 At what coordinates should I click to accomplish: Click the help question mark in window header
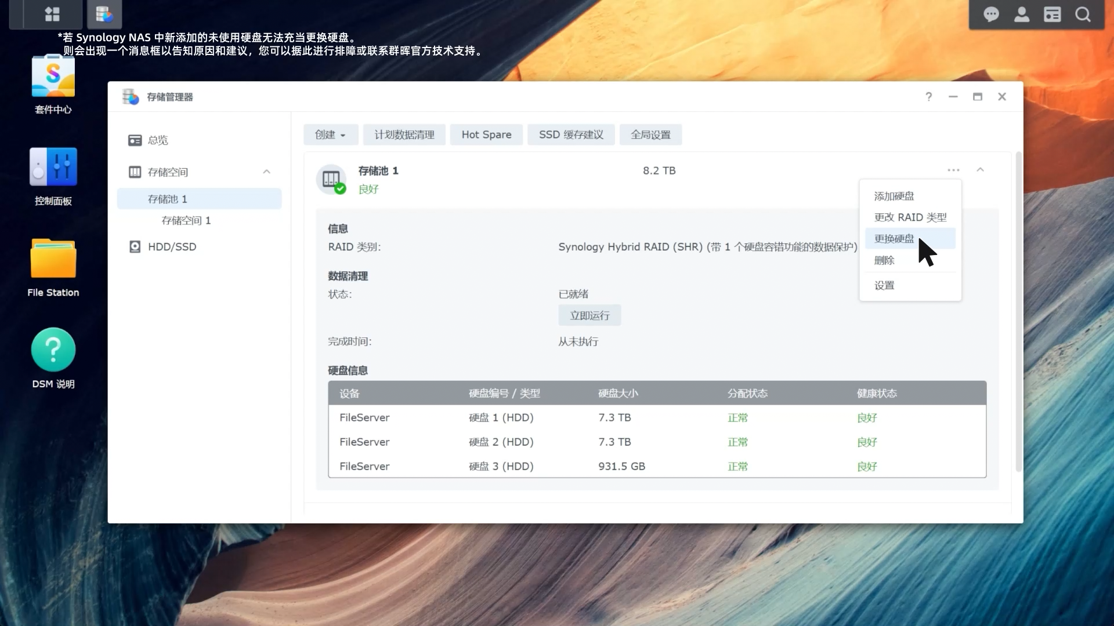tap(929, 97)
